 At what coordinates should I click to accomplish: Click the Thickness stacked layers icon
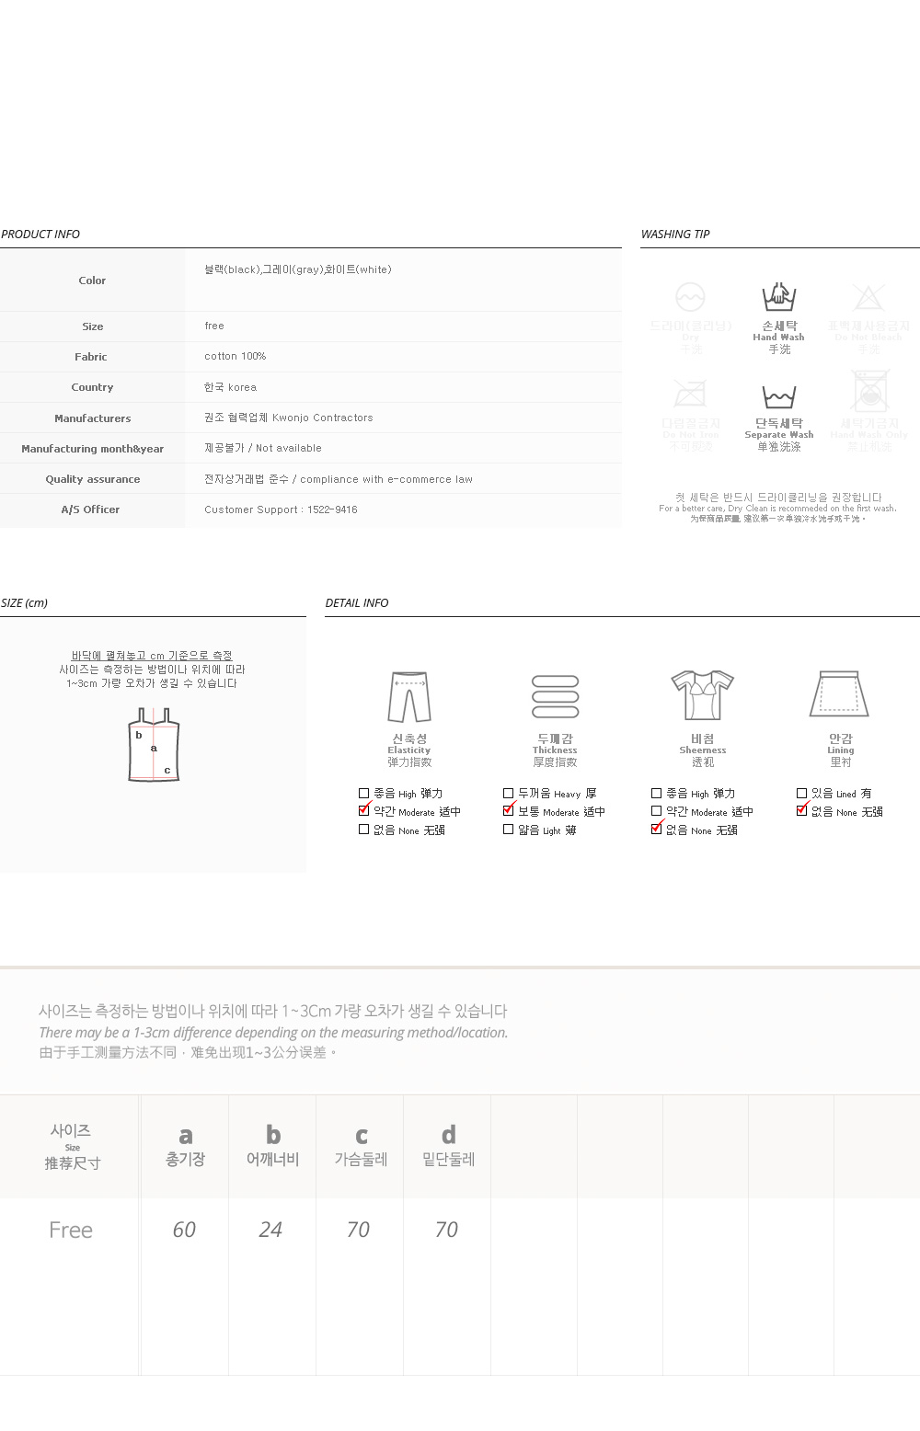[556, 697]
